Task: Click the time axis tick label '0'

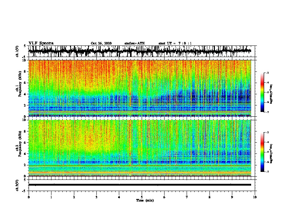Action: [x=29, y=197]
